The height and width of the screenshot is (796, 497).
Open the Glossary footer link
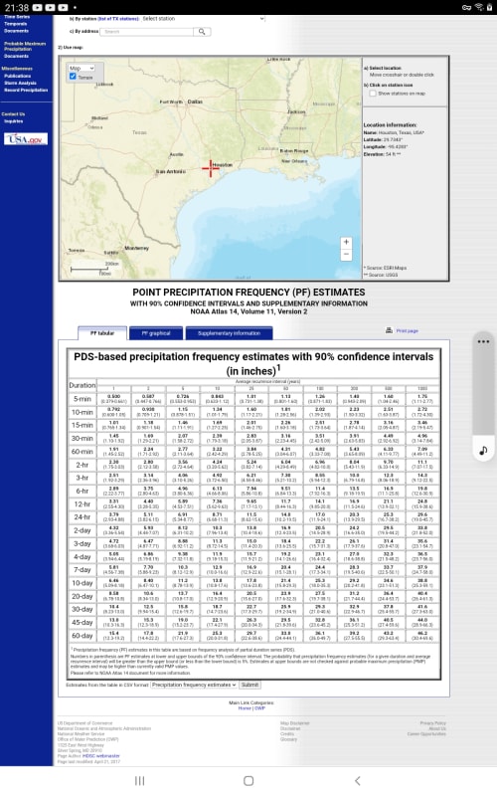pyautogui.click(x=288, y=739)
